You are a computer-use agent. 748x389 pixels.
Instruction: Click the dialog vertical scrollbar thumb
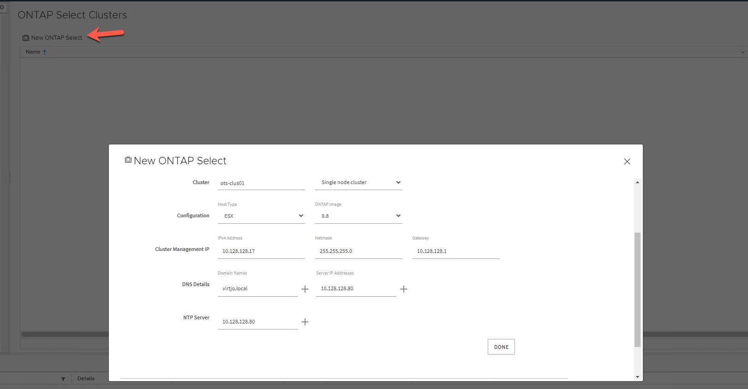click(x=637, y=289)
